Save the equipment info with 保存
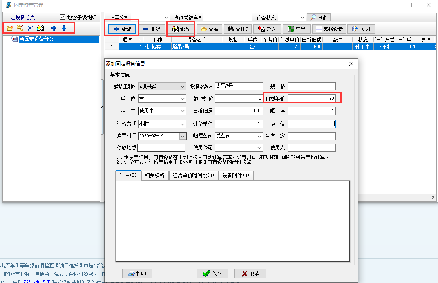The width and height of the screenshot is (438, 283). (x=212, y=274)
